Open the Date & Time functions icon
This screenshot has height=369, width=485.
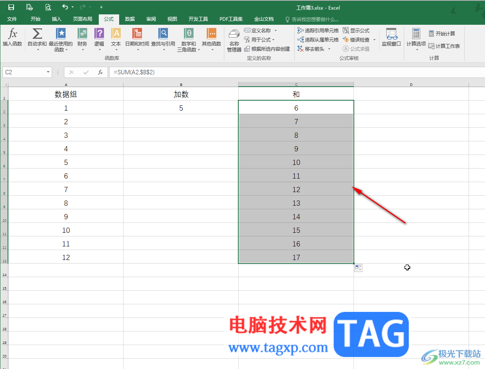click(137, 34)
